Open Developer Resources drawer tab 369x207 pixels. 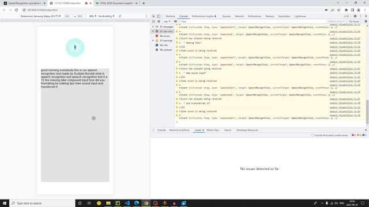coord(247,130)
